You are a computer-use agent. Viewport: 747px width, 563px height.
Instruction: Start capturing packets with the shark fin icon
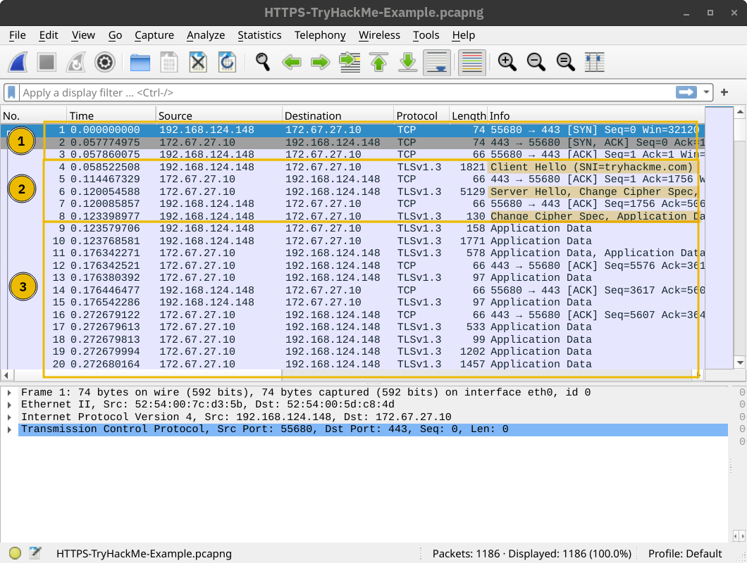pos(18,62)
